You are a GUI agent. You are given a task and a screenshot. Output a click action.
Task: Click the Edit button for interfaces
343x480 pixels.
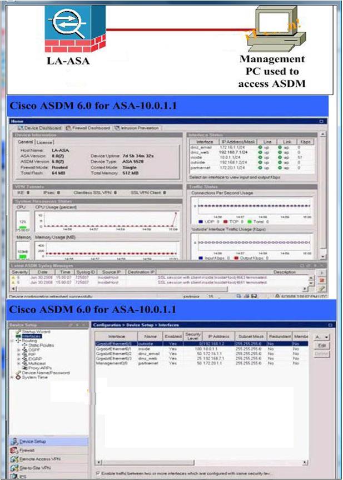click(x=322, y=345)
